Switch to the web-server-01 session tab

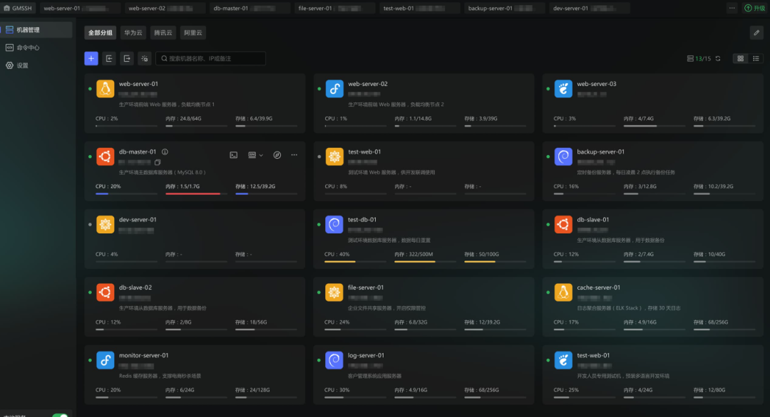click(x=80, y=8)
